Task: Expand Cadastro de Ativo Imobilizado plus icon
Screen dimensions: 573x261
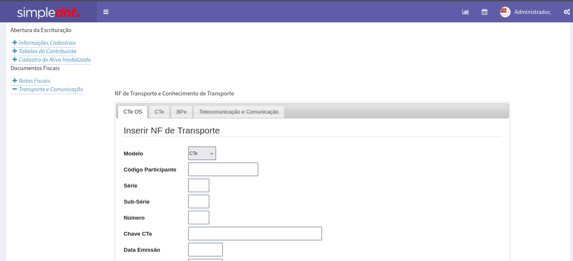Action: pos(15,60)
